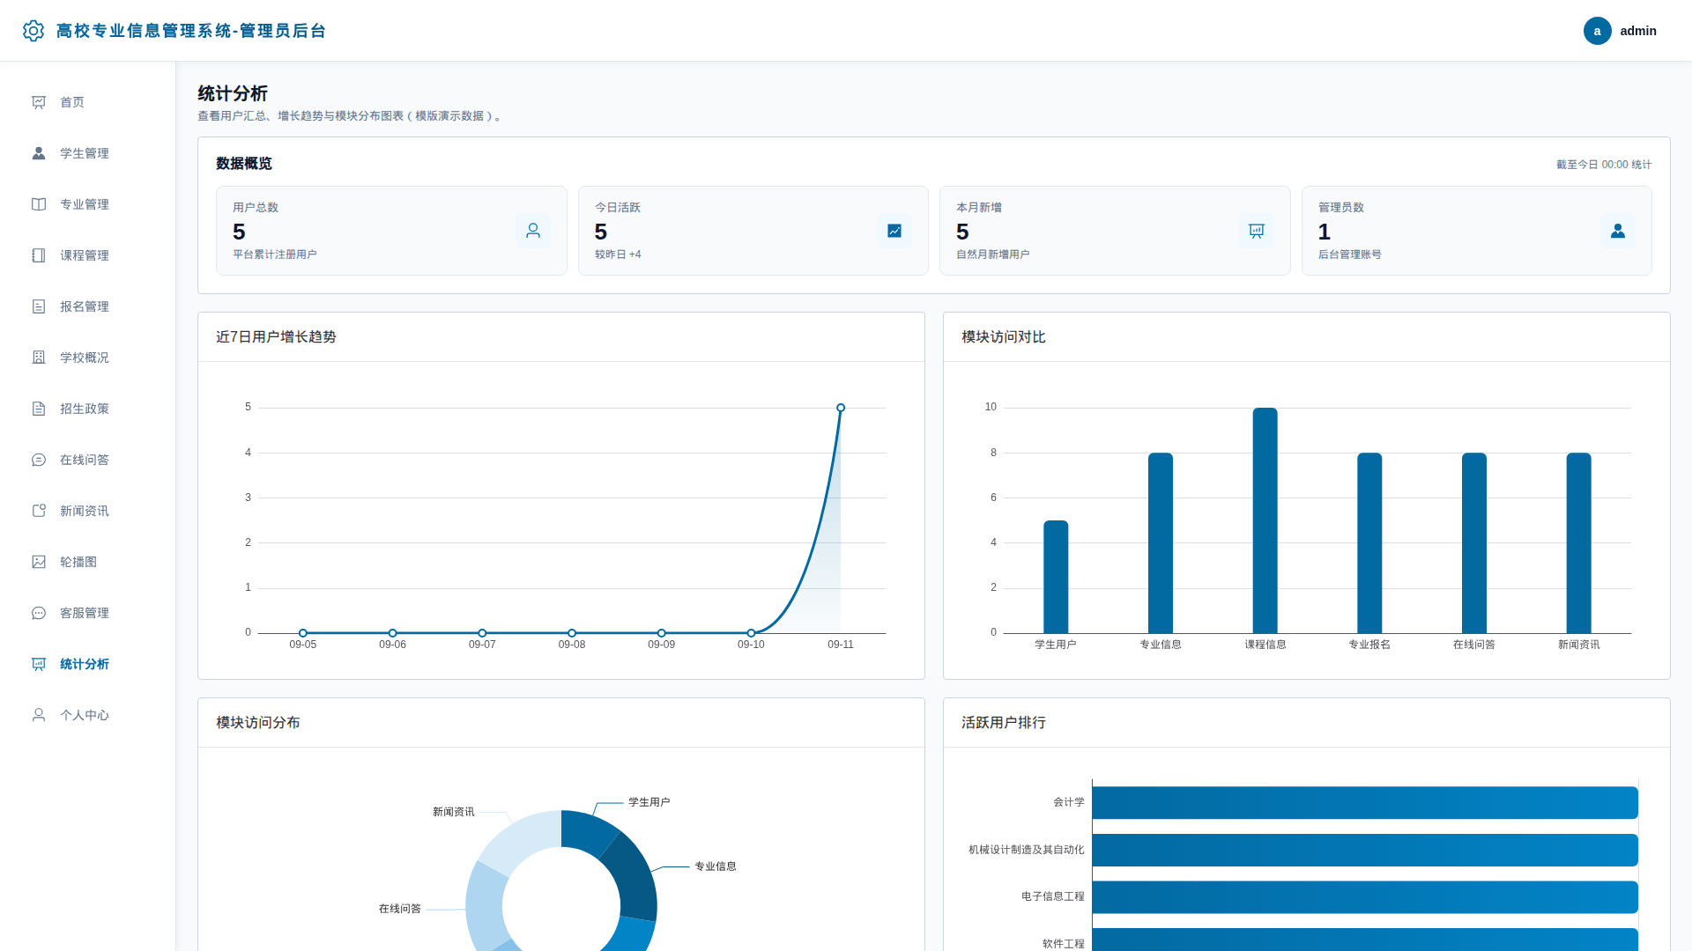Click the 首页 sidebar icon

[x=39, y=102]
